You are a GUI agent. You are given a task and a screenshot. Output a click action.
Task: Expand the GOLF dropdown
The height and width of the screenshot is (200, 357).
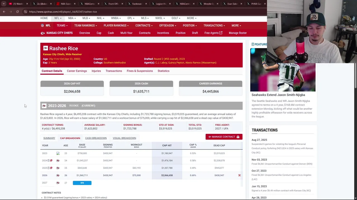[x=176, y=18]
